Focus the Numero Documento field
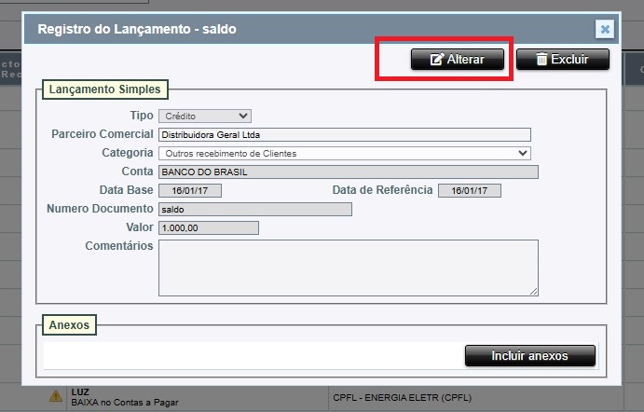Viewport: 644px width, 412px height. (254, 209)
